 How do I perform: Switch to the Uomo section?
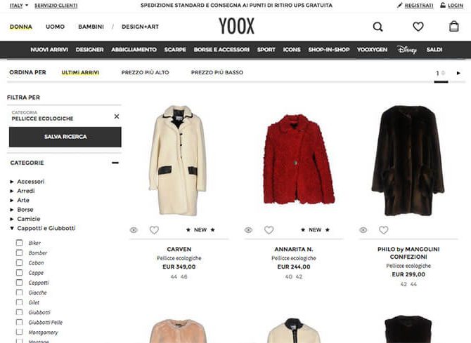(x=56, y=27)
